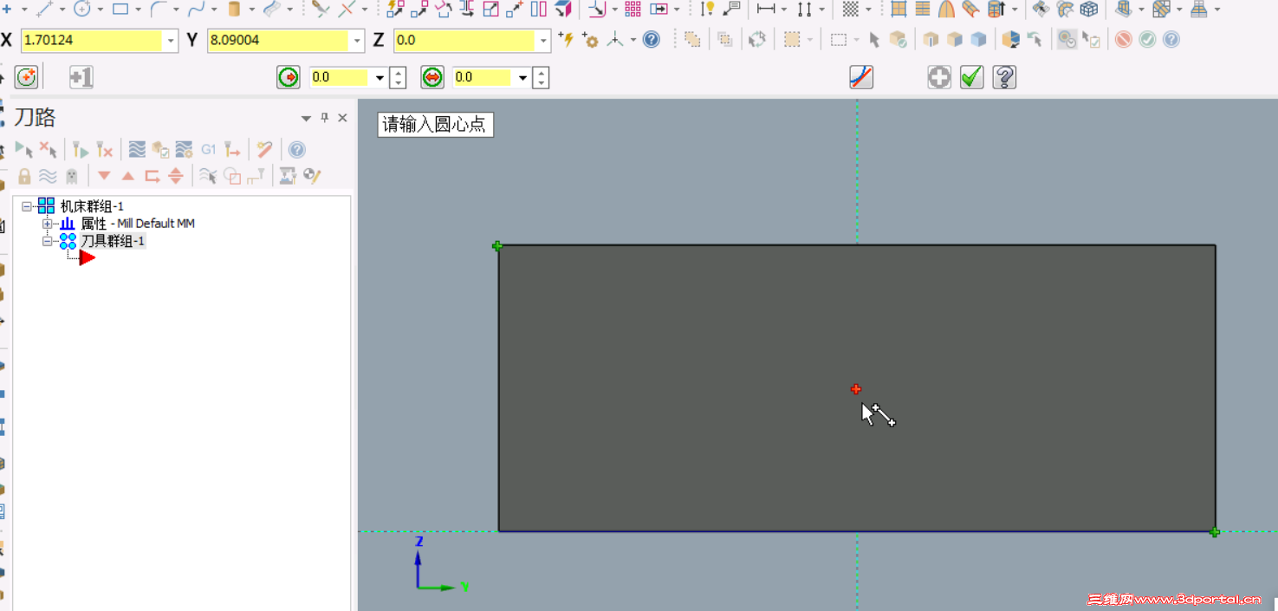Click the rectangular array pattern icon

tap(633, 9)
